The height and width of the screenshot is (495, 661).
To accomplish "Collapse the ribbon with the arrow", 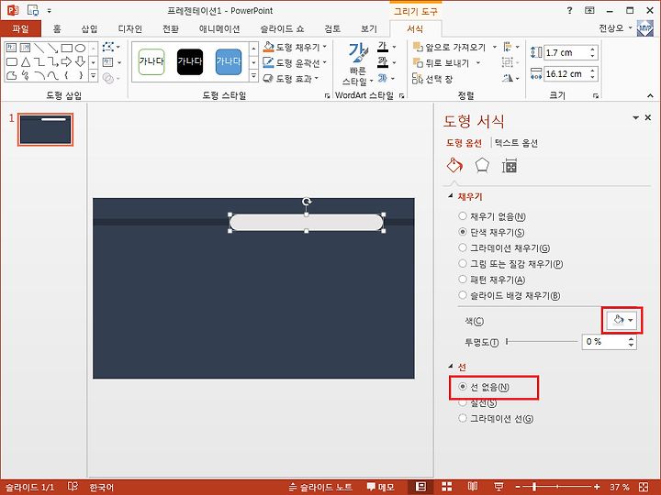I will click(x=650, y=96).
